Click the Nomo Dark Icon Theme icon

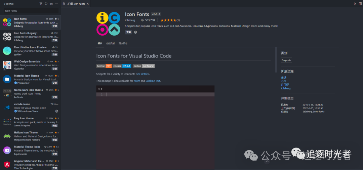[x=7, y=93]
